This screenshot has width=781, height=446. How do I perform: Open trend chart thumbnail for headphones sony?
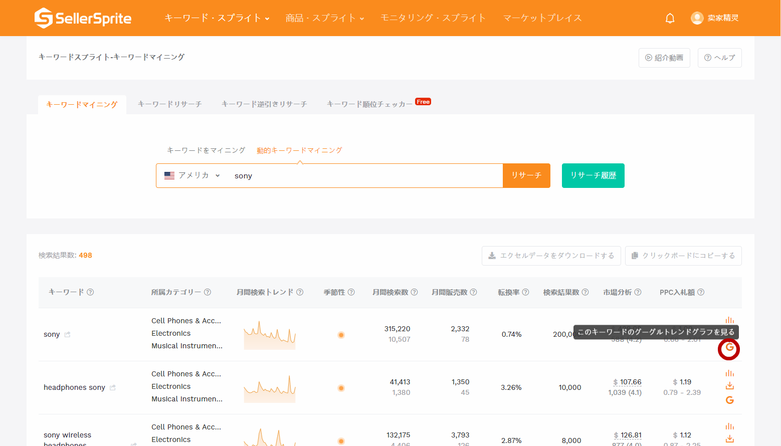click(x=270, y=388)
